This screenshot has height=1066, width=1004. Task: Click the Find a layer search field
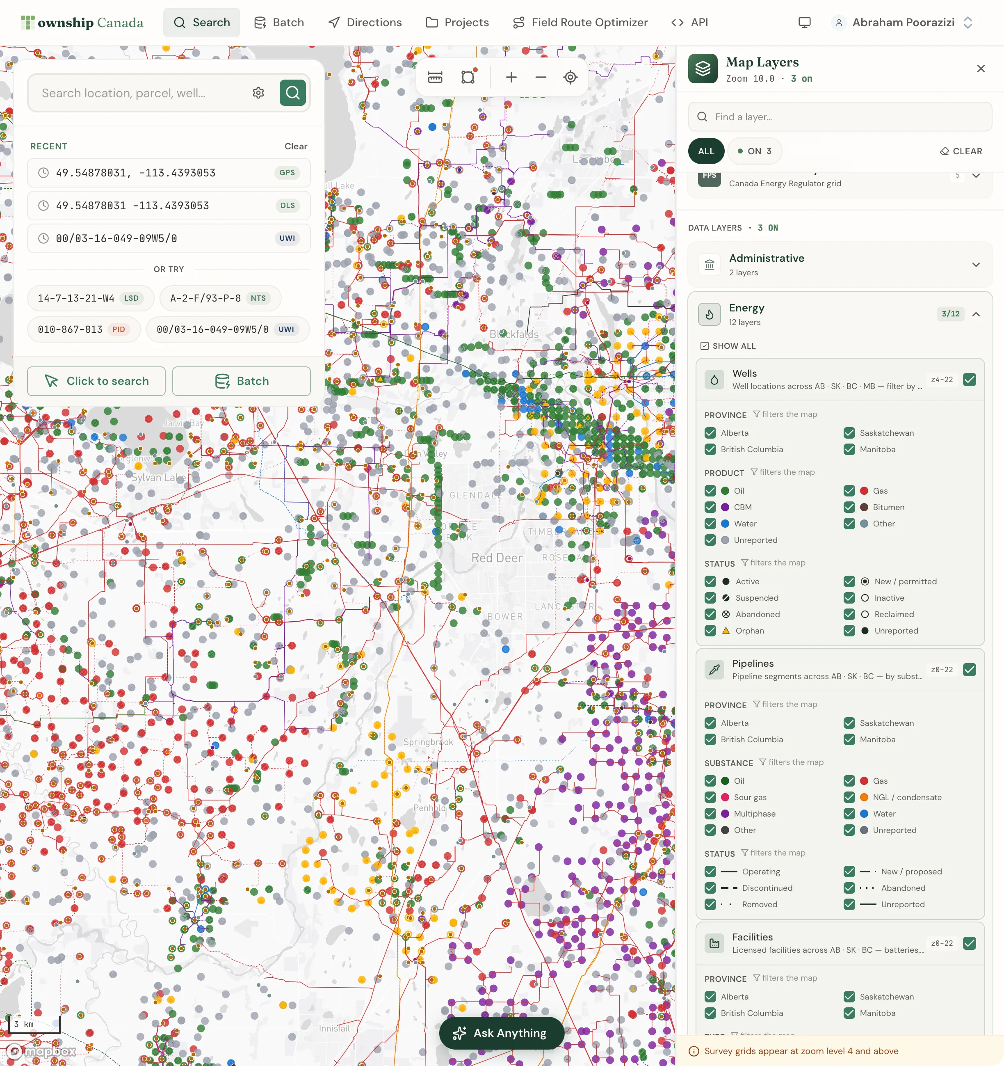840,117
